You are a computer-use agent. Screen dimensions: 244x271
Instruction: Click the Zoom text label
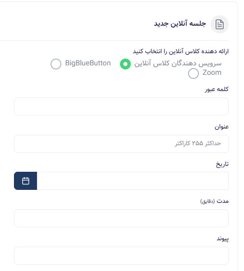tap(212, 73)
